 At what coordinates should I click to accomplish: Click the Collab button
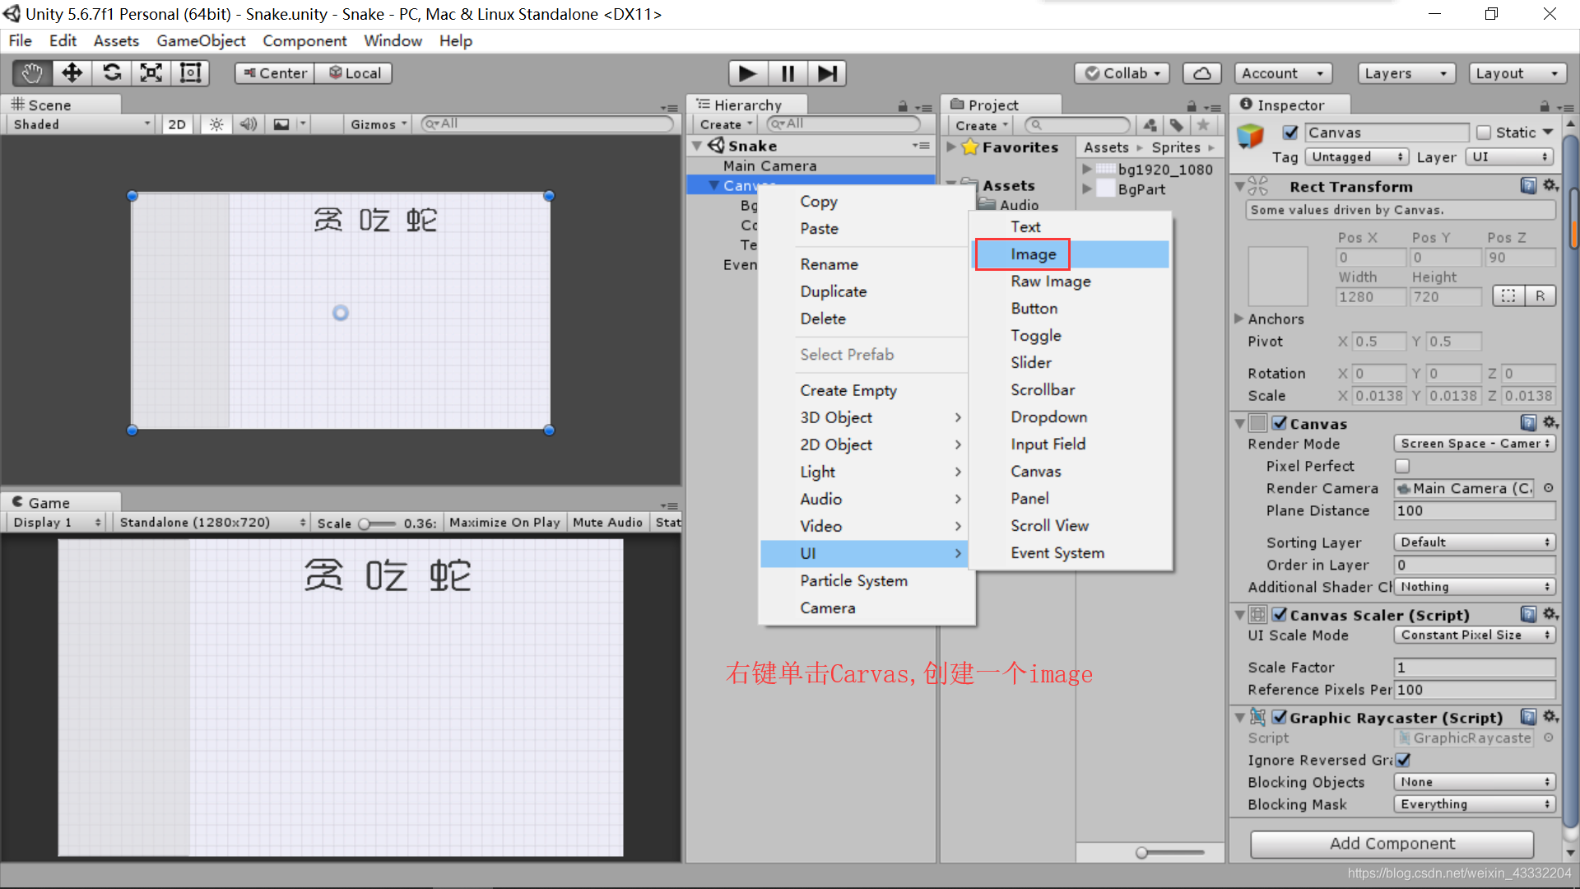1122,73
